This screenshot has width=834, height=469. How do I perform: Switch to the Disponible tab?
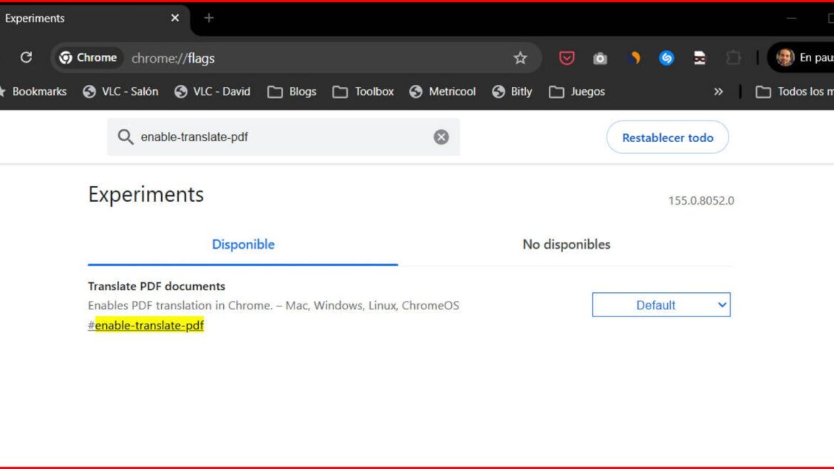point(243,244)
